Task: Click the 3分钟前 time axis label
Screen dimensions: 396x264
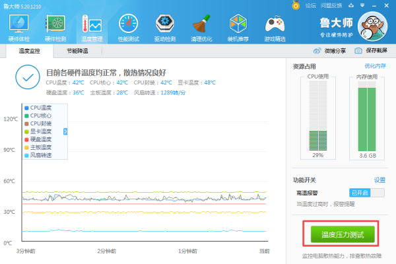Action: (26, 251)
